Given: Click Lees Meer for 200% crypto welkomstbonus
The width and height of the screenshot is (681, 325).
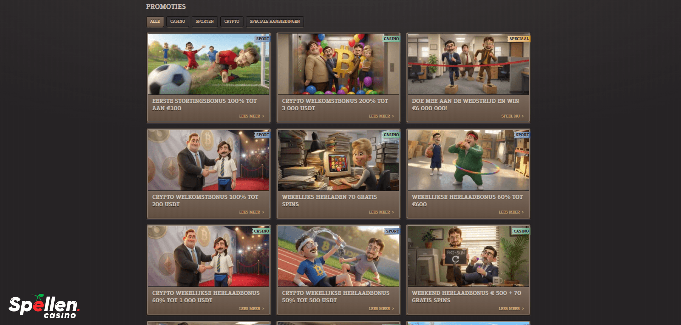Looking at the screenshot, I should [381, 116].
